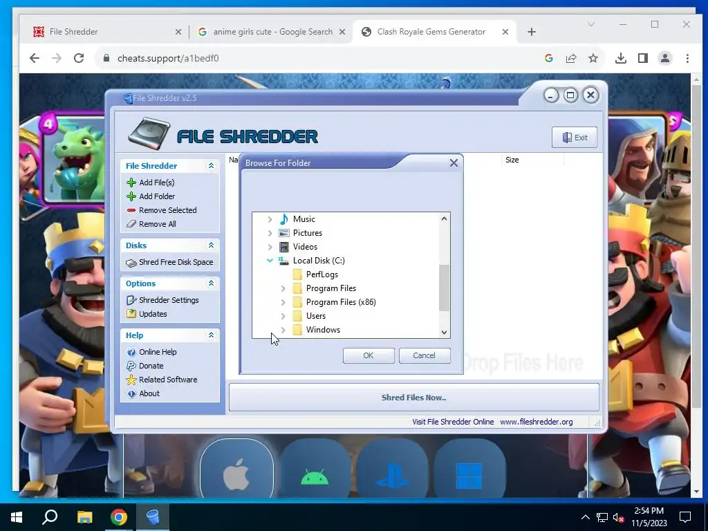The image size is (708, 531).
Task: Click the Add File(s) green plus icon
Action: click(x=131, y=183)
